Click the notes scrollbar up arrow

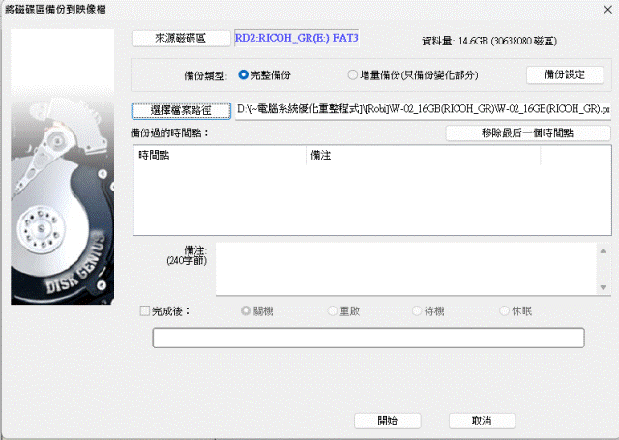coord(604,251)
